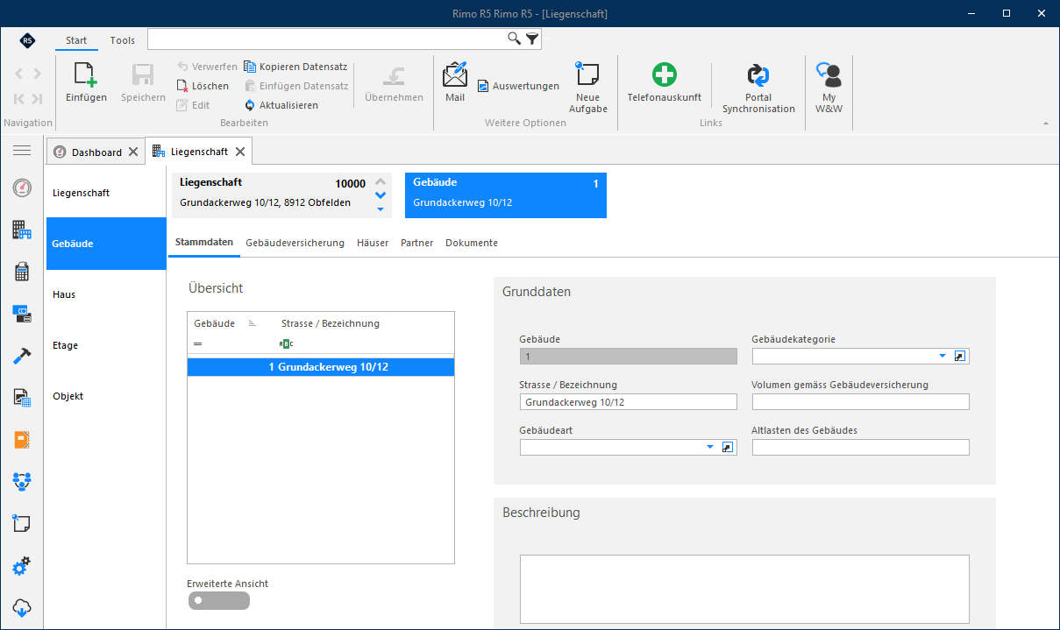Navigate forward with right arrow
Image resolution: width=1060 pixels, height=630 pixels.
click(x=37, y=74)
